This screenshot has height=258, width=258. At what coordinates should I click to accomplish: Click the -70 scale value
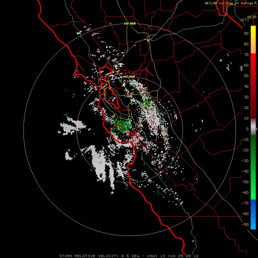[245, 203]
